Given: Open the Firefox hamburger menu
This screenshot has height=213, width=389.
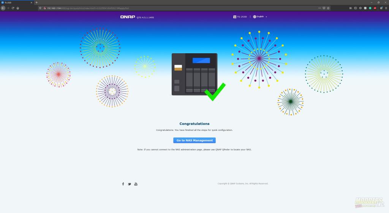Looking at the screenshot, I should pos(386,8).
